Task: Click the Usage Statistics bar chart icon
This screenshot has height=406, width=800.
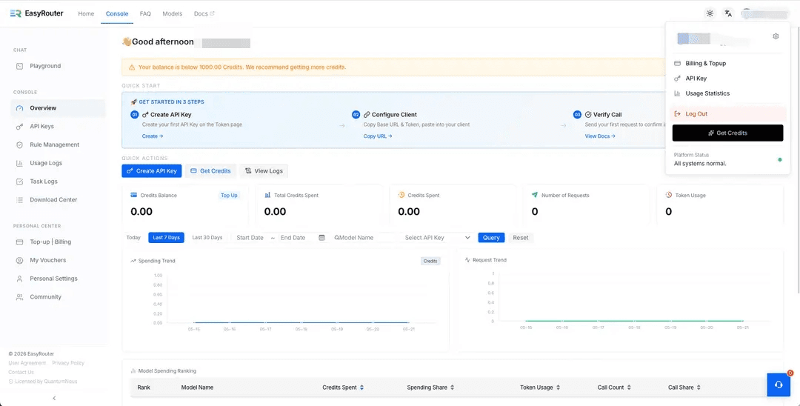Action: [677, 93]
